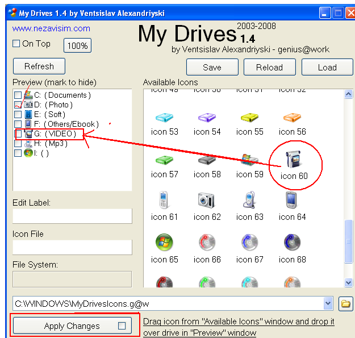Click the I: Windows orb icon in Preview
The image size is (355, 338).
pyautogui.click(x=28, y=153)
